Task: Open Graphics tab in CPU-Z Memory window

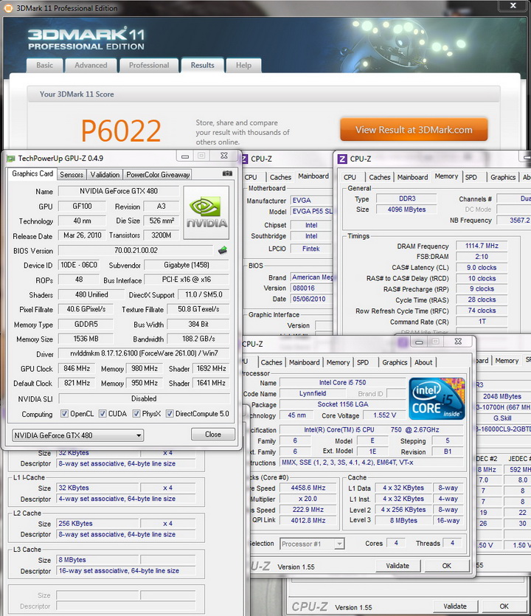Action: (x=503, y=177)
